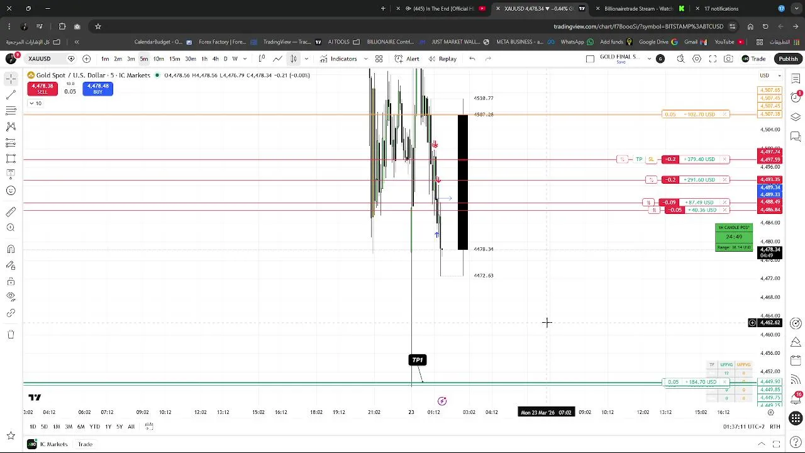
Task: Open the Indicators dialog
Action: [338, 59]
